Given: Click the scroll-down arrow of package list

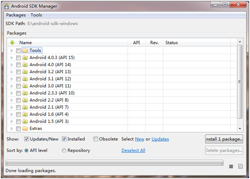Looking at the screenshot, I should (240, 129).
